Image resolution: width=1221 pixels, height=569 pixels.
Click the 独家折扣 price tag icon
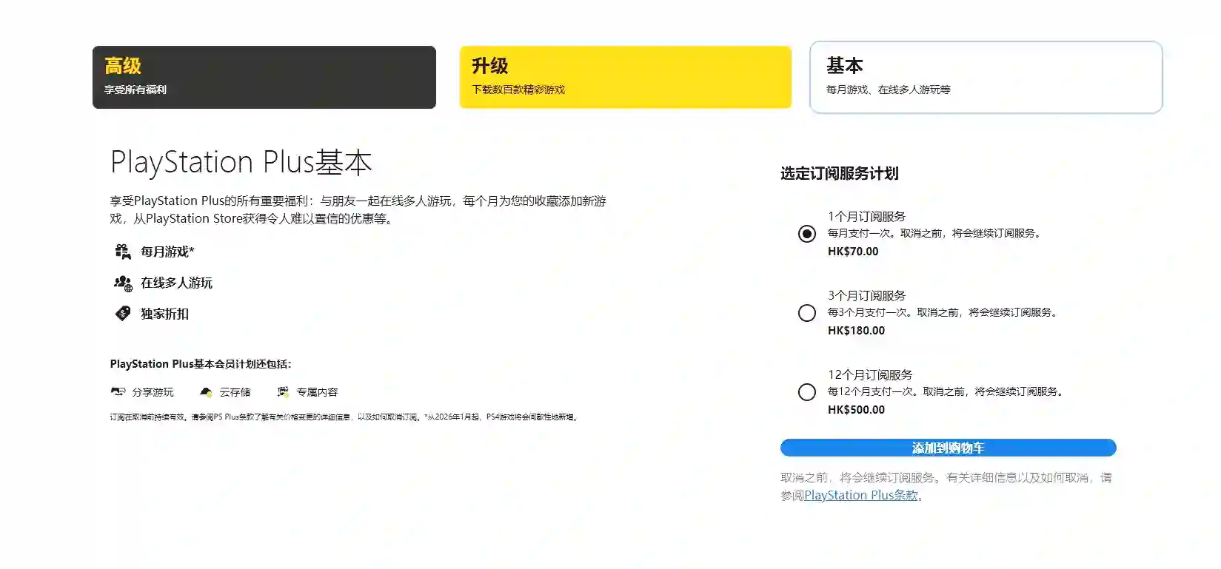point(123,314)
